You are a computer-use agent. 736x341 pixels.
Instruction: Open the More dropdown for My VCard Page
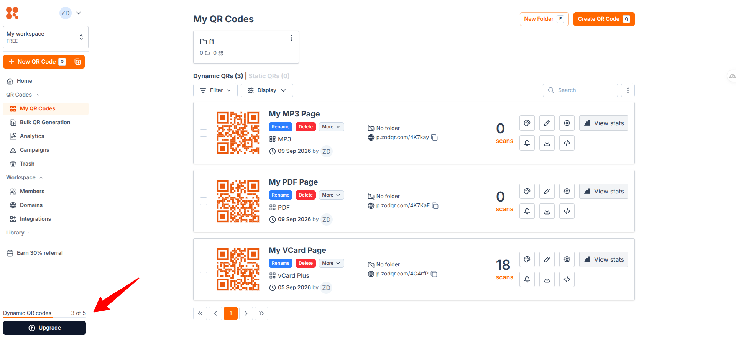331,263
